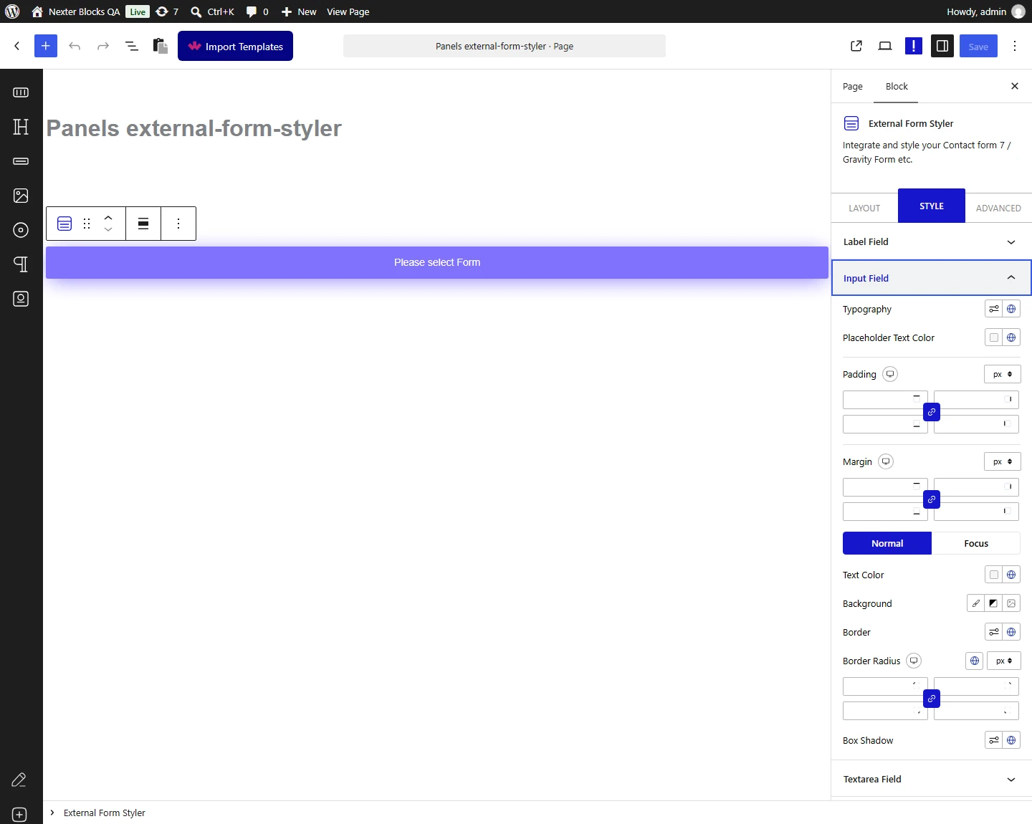Viewport: 1032px width, 824px height.
Task: Switch to the Page tab in sidebar
Action: pos(853,87)
